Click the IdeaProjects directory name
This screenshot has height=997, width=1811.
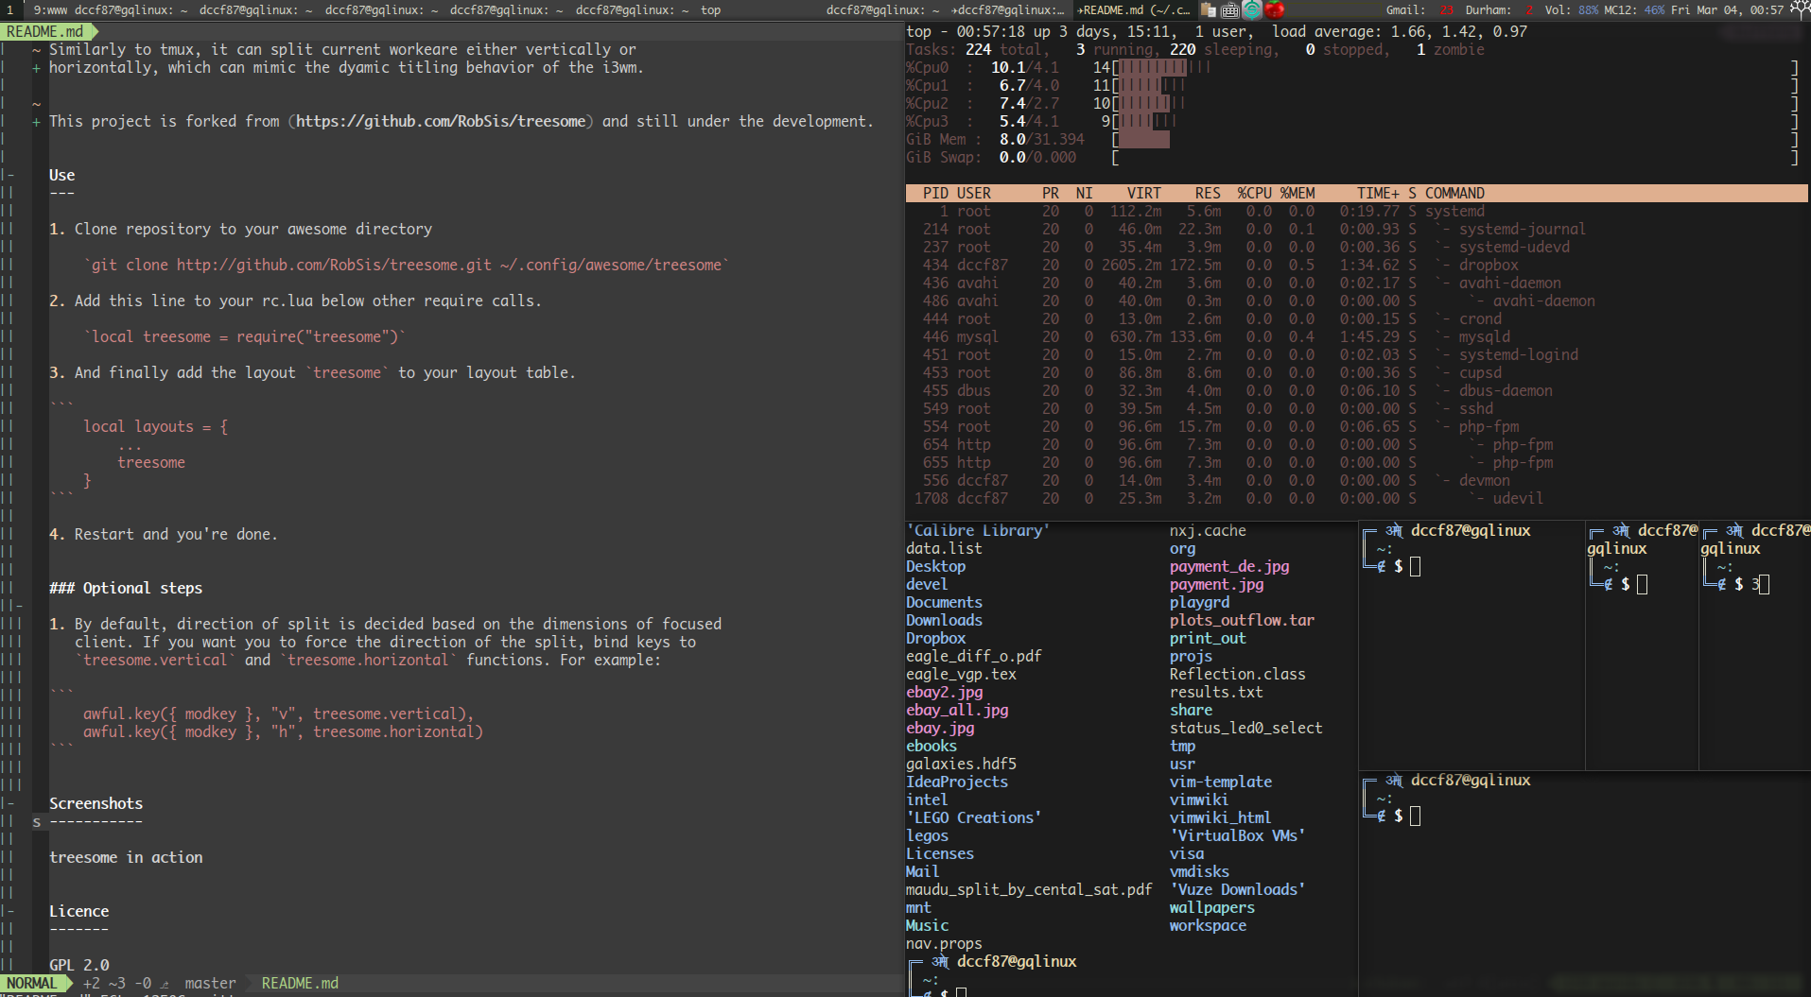click(x=957, y=782)
